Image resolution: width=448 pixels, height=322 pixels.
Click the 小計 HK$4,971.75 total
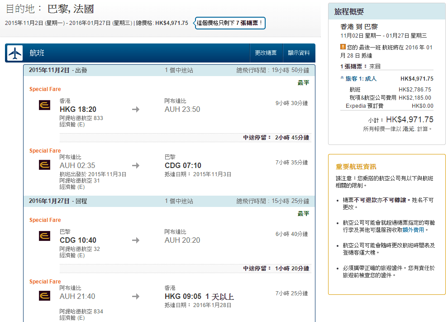point(400,120)
